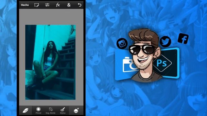Open the fx effects menu

tap(58, 5)
